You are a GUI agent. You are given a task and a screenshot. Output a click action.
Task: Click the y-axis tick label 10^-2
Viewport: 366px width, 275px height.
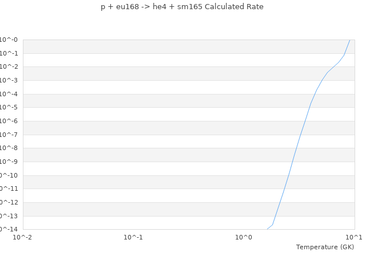(9, 67)
